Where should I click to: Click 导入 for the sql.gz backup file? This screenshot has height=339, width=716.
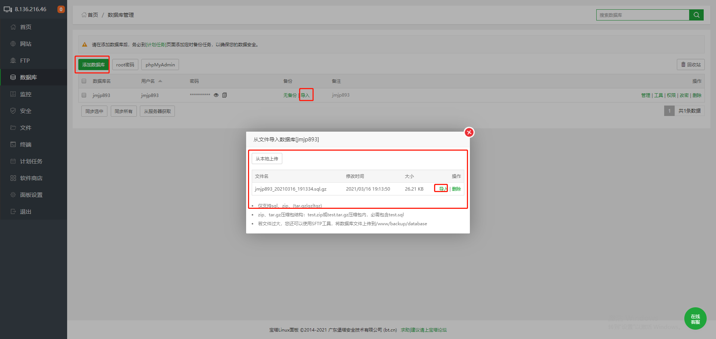point(443,189)
